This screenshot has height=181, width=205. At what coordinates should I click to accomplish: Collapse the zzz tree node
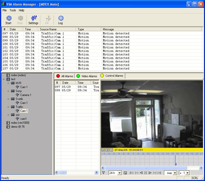click(8, 115)
